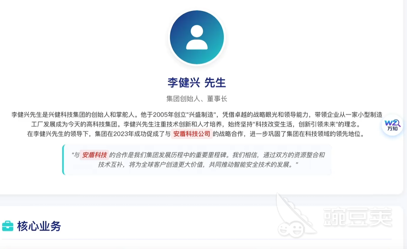Click the 豌豆荚 watermark text
The width and height of the screenshot is (407, 249).
pyautogui.click(x=358, y=217)
